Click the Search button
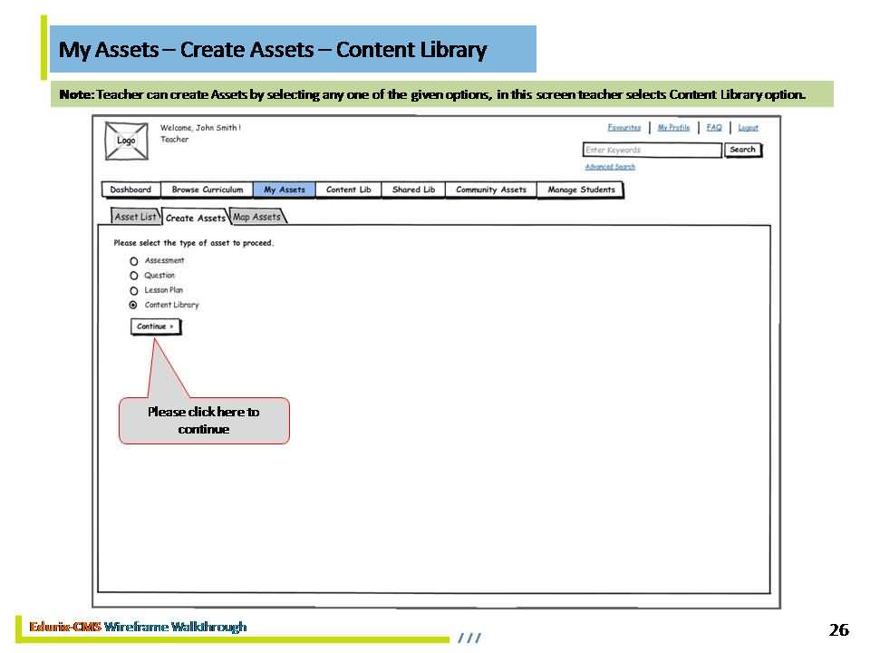Viewport: 870px width, 653px height. pyautogui.click(x=742, y=150)
